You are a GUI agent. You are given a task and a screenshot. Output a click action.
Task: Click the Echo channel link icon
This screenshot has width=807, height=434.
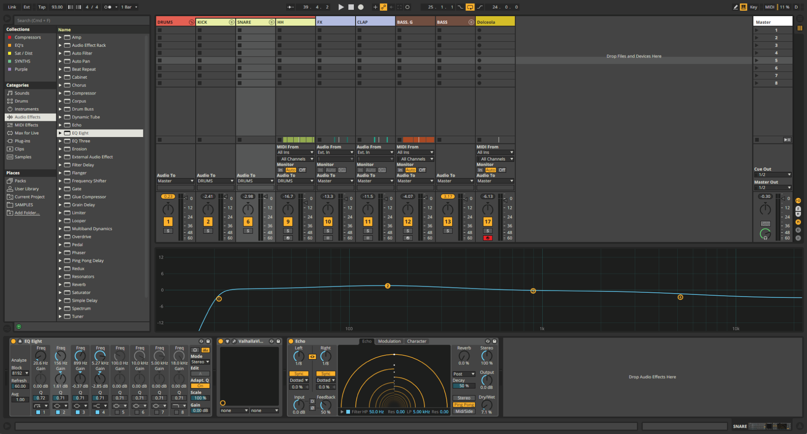pyautogui.click(x=312, y=357)
